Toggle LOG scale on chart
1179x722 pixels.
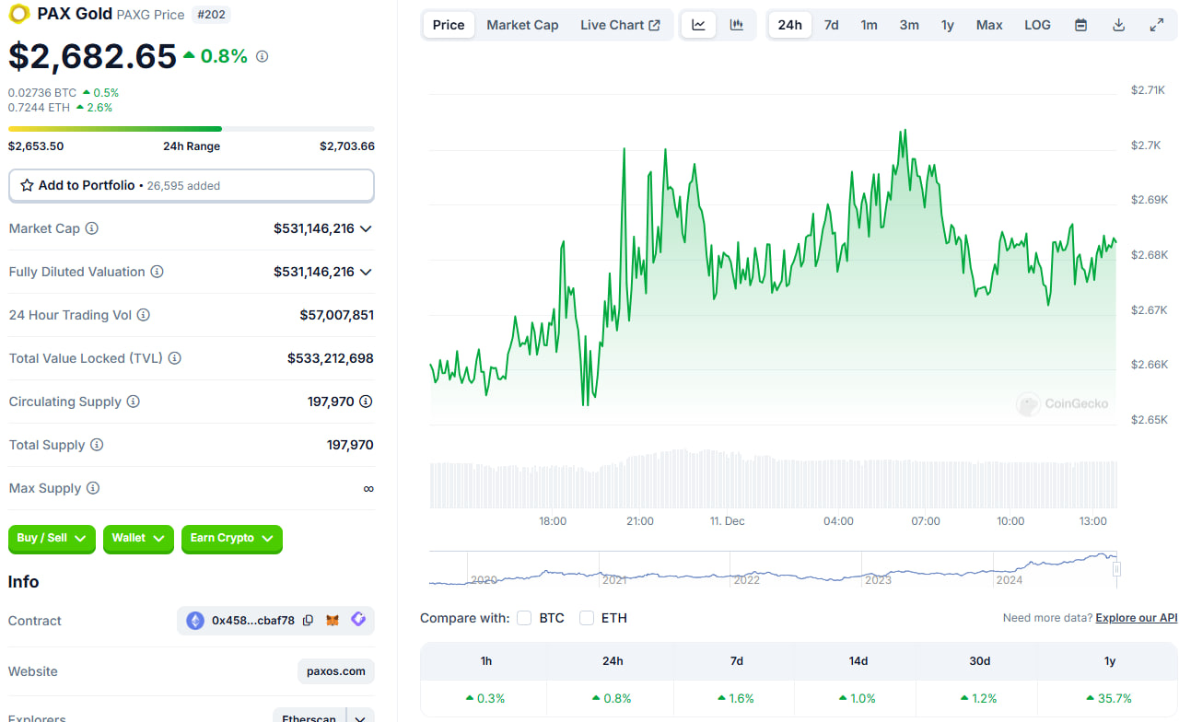pos(1037,25)
